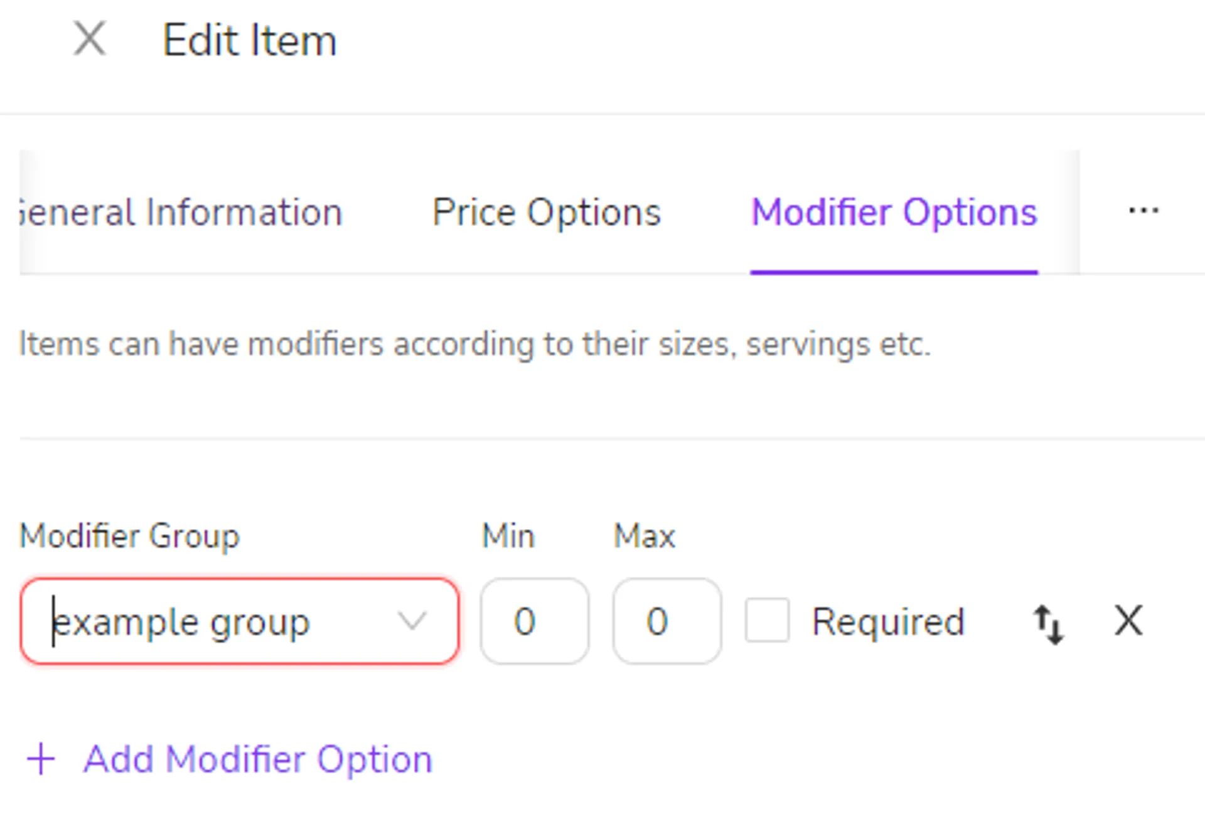Remove the example group modifier row

tap(1128, 621)
